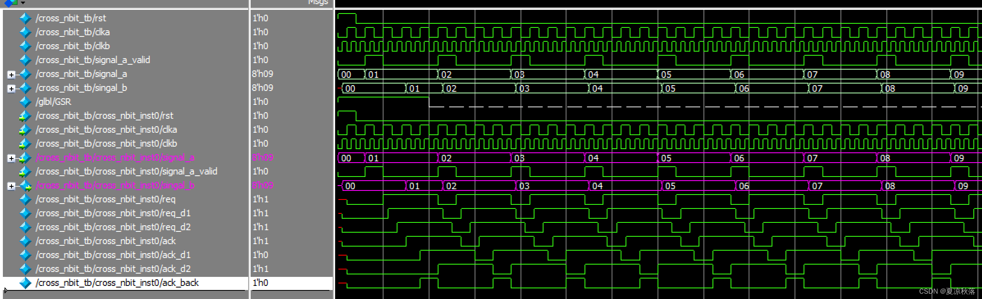
Task: Click the Msgs column header
Action: [x=318, y=2]
